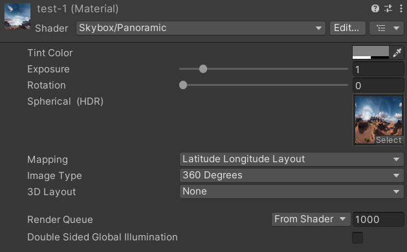
Task: Click the Exposure value field
Action: click(378, 69)
